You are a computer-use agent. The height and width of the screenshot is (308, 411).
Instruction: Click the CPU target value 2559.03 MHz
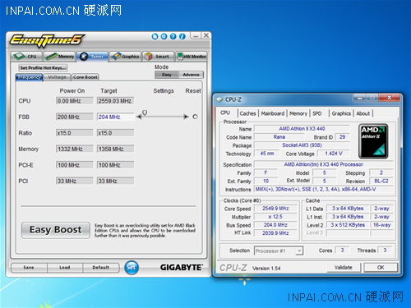click(115, 101)
